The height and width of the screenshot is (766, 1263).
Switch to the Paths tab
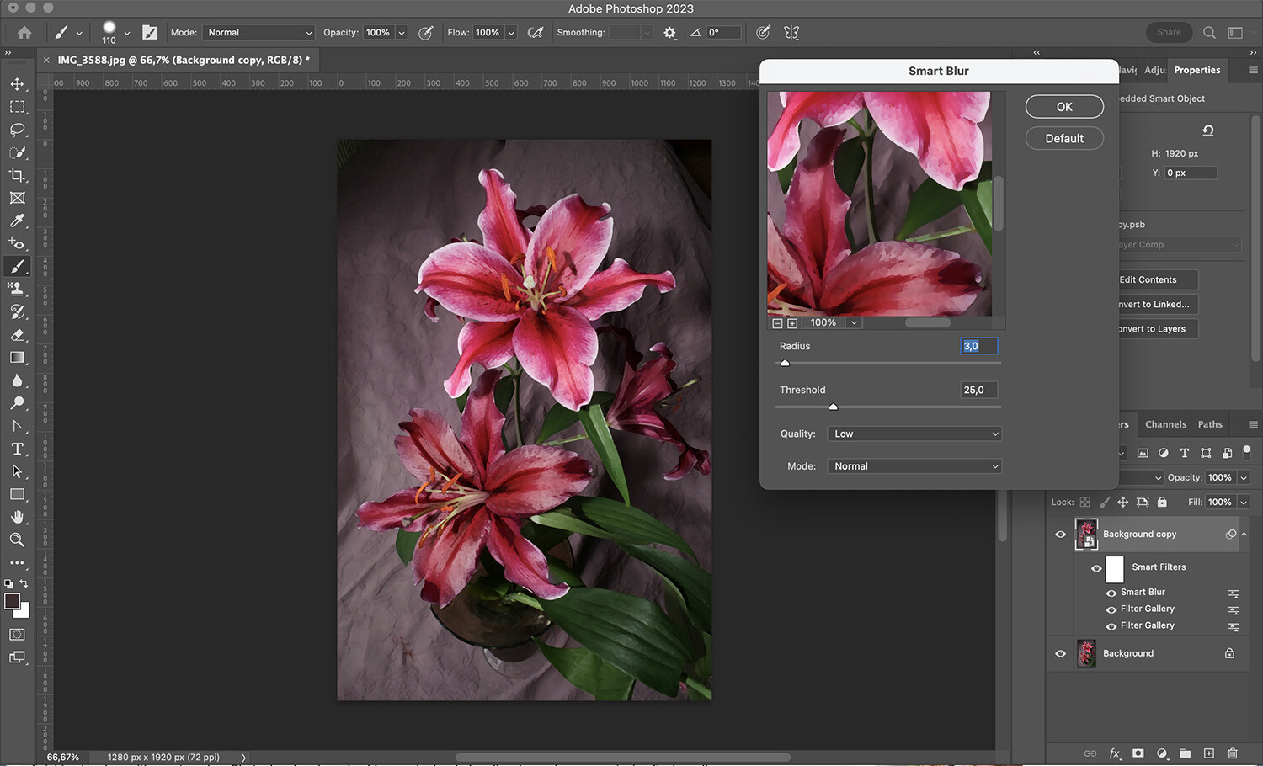tap(1210, 424)
